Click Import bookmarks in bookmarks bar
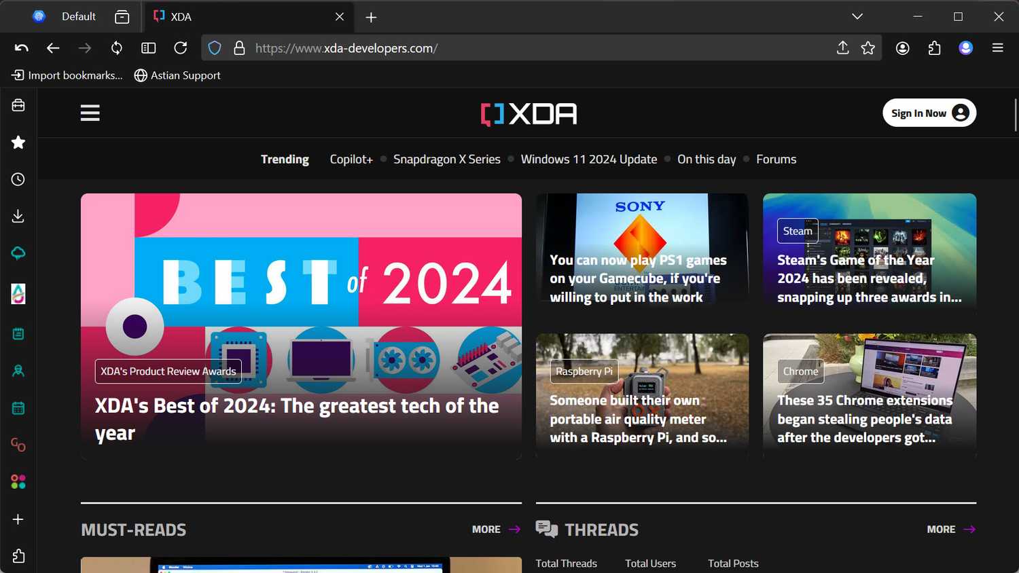 click(x=67, y=75)
